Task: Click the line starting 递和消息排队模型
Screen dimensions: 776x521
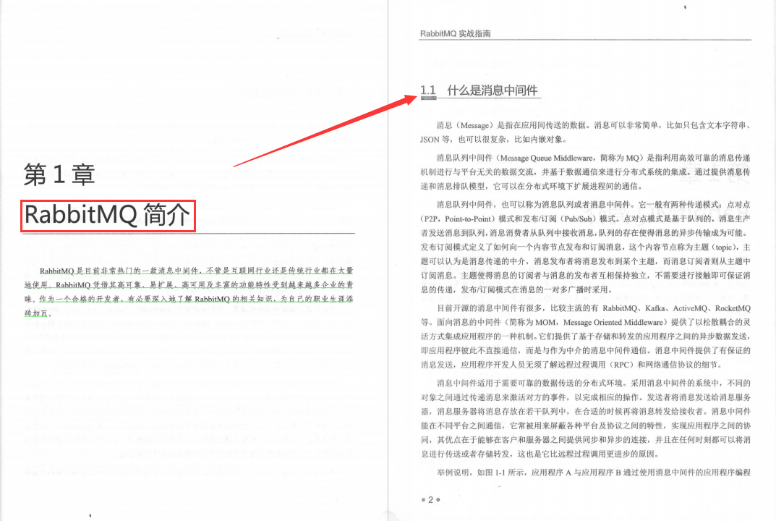Action: tap(532, 186)
